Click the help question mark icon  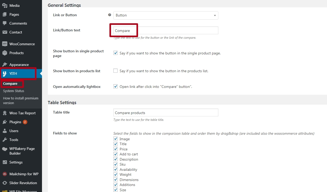tap(110, 15)
